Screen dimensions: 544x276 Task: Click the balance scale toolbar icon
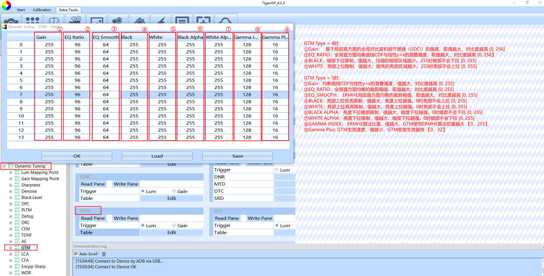(54, 20)
